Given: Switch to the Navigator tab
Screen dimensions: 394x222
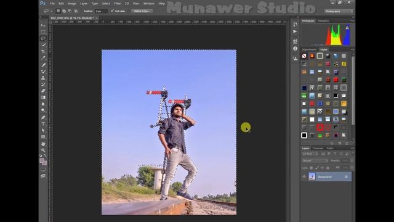Looking at the screenshot, I should tap(323, 21).
